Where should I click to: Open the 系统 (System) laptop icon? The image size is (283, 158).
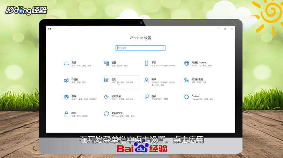[66, 63]
